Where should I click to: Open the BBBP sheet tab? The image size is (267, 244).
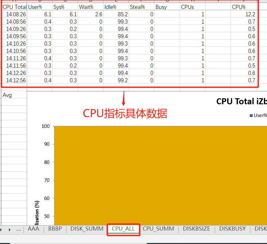(x=55, y=229)
